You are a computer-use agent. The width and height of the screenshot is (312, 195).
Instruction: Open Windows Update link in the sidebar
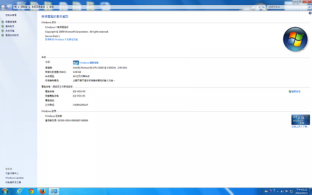pyautogui.click(x=14, y=178)
